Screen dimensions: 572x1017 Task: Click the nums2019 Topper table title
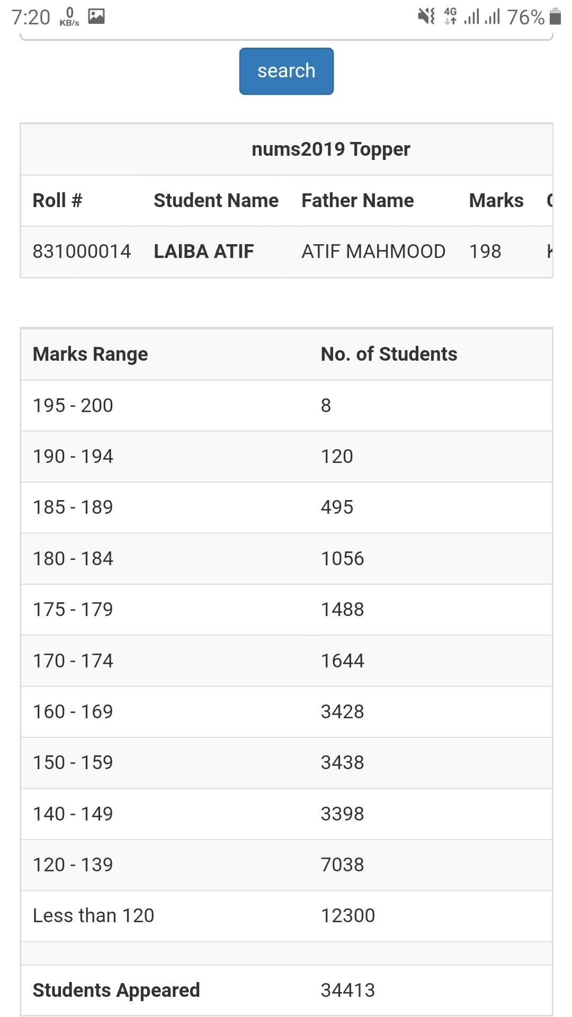330,149
